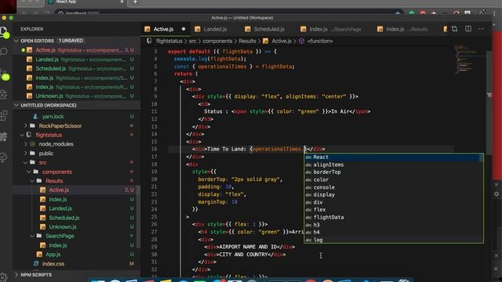Open Landed.js in the file tree
Viewport: 502px width, 282px height.
click(x=60, y=208)
